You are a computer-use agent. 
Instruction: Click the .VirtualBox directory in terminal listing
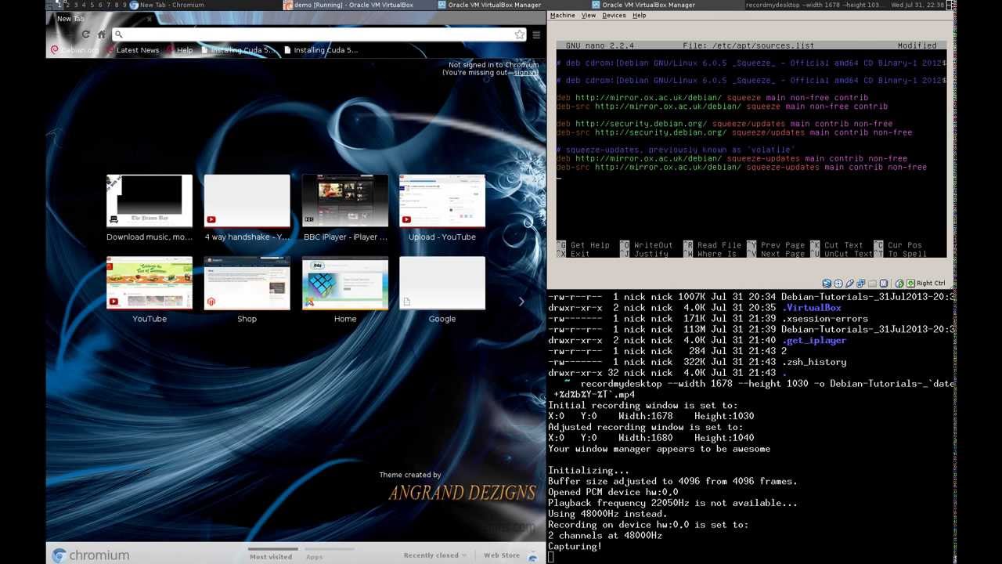(x=813, y=308)
